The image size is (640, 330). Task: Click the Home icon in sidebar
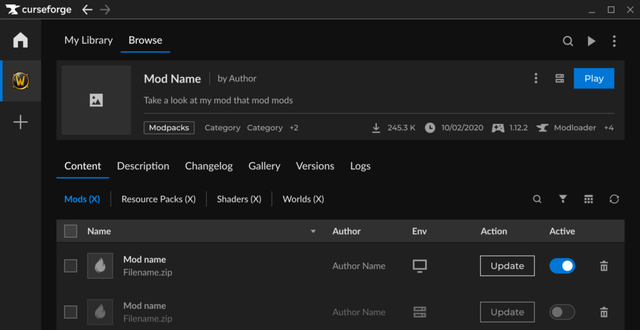(x=21, y=41)
